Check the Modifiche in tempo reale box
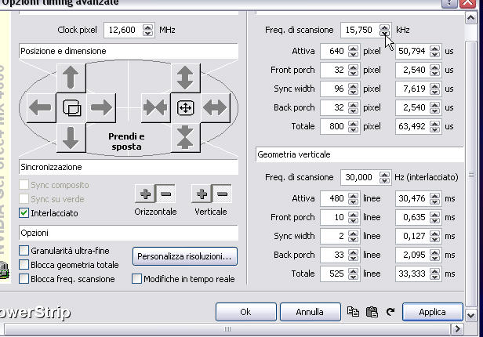This screenshot has width=483, height=337. click(x=137, y=279)
